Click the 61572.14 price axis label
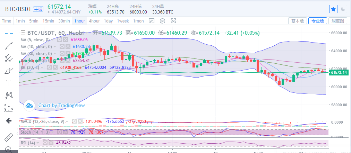The height and width of the screenshot is (153, 351). (339, 72)
